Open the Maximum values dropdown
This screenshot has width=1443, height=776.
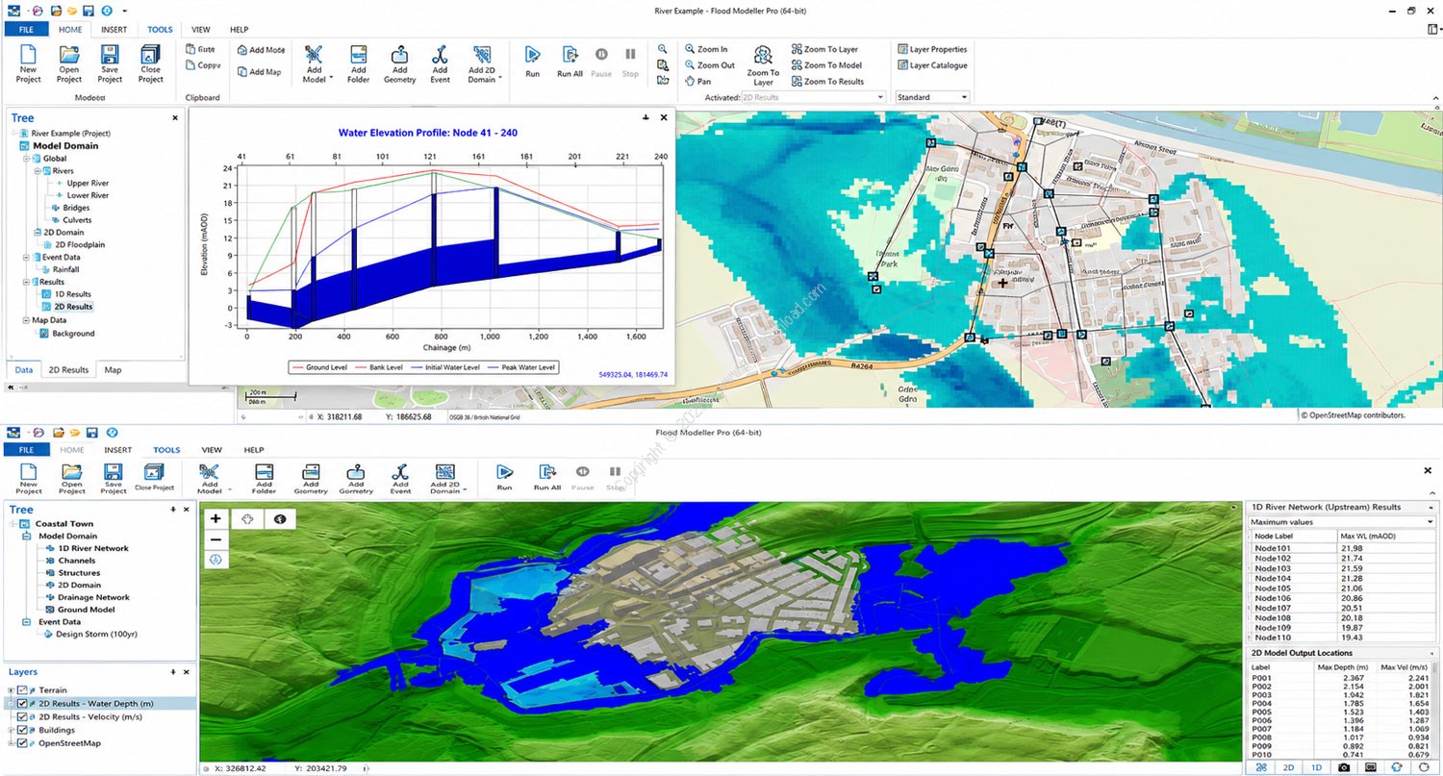(1341, 522)
